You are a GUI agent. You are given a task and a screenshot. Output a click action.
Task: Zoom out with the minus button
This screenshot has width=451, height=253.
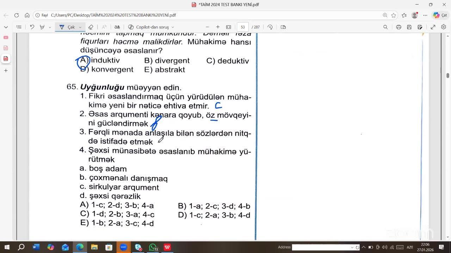click(x=207, y=27)
